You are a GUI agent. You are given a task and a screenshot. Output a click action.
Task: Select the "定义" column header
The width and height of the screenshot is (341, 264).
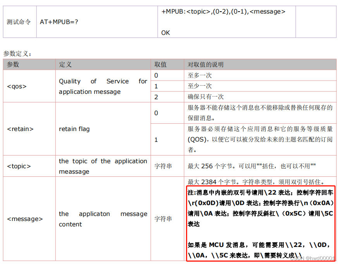tap(103, 64)
